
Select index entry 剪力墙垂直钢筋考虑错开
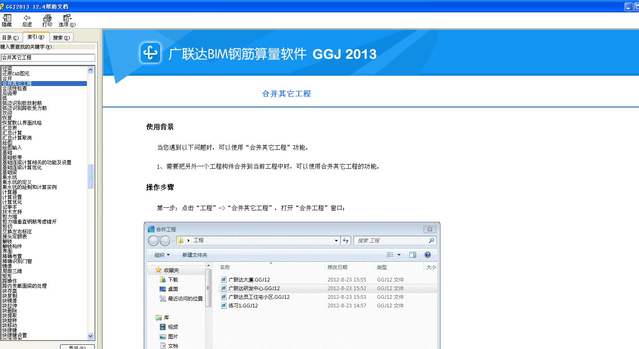point(29,222)
